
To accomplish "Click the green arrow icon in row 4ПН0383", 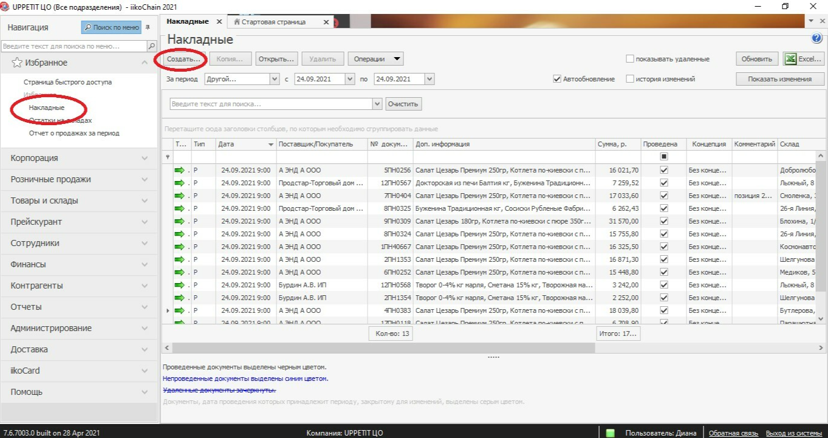I will pos(179,310).
